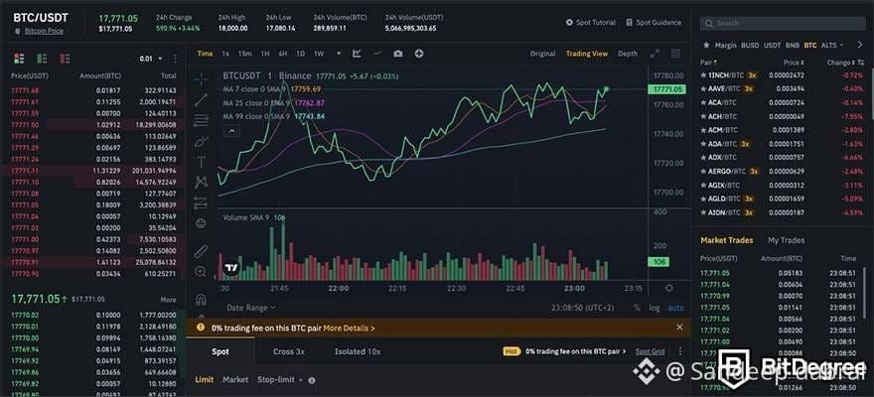Toggle the magnet mode tool
874x397 pixels.
[x=202, y=300]
